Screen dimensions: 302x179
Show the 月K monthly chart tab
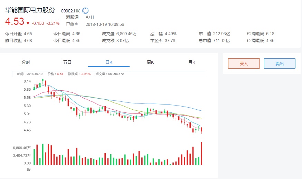click(192, 62)
